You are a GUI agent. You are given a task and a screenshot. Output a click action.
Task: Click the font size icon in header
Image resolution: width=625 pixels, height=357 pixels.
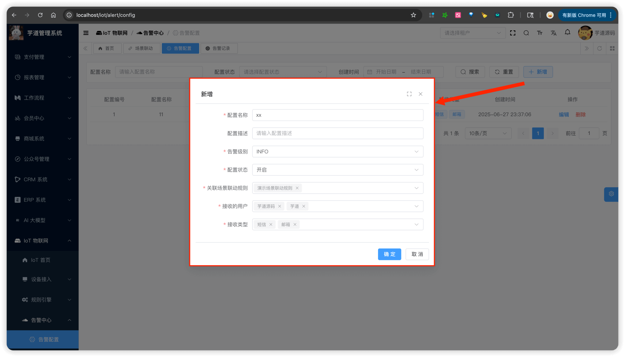[x=540, y=33]
